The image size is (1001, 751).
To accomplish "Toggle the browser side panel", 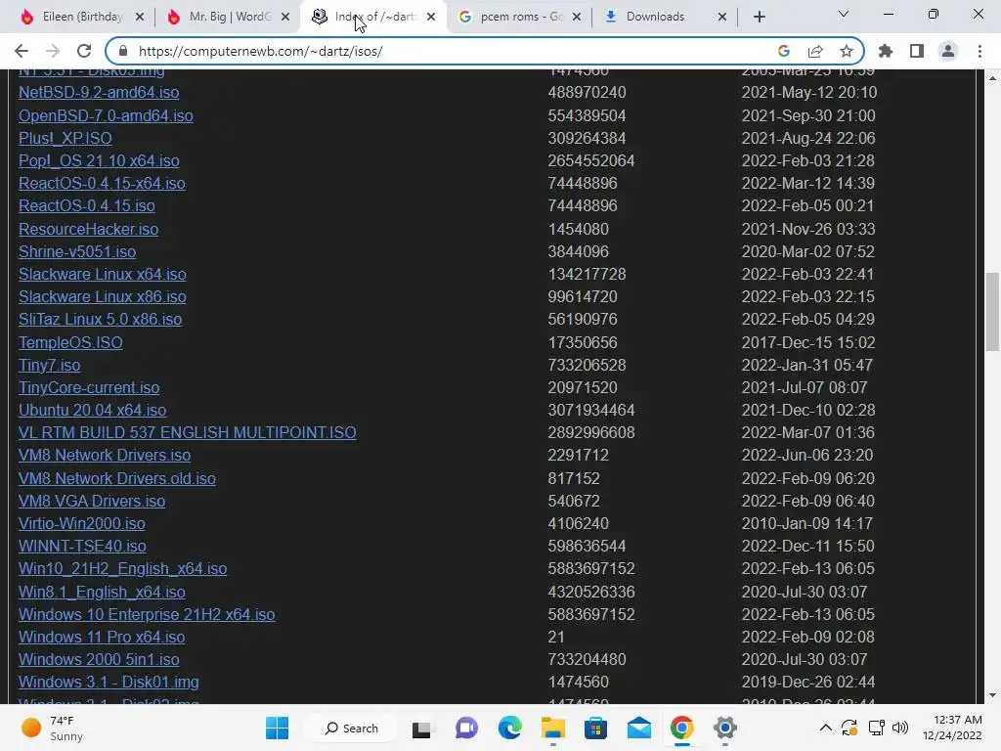I will pyautogui.click(x=917, y=51).
